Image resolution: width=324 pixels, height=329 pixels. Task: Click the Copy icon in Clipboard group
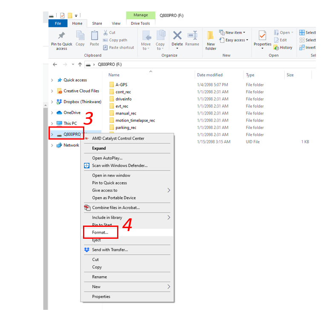tap(80, 35)
